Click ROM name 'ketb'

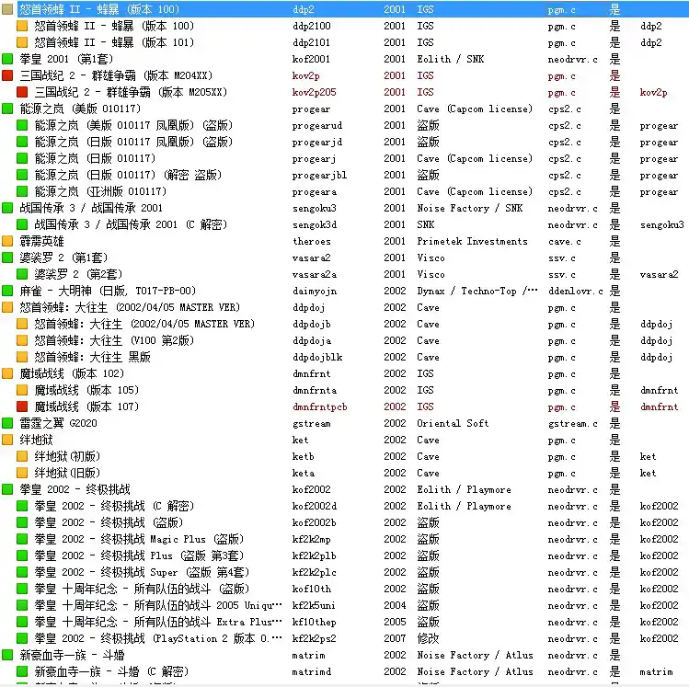[x=304, y=456]
